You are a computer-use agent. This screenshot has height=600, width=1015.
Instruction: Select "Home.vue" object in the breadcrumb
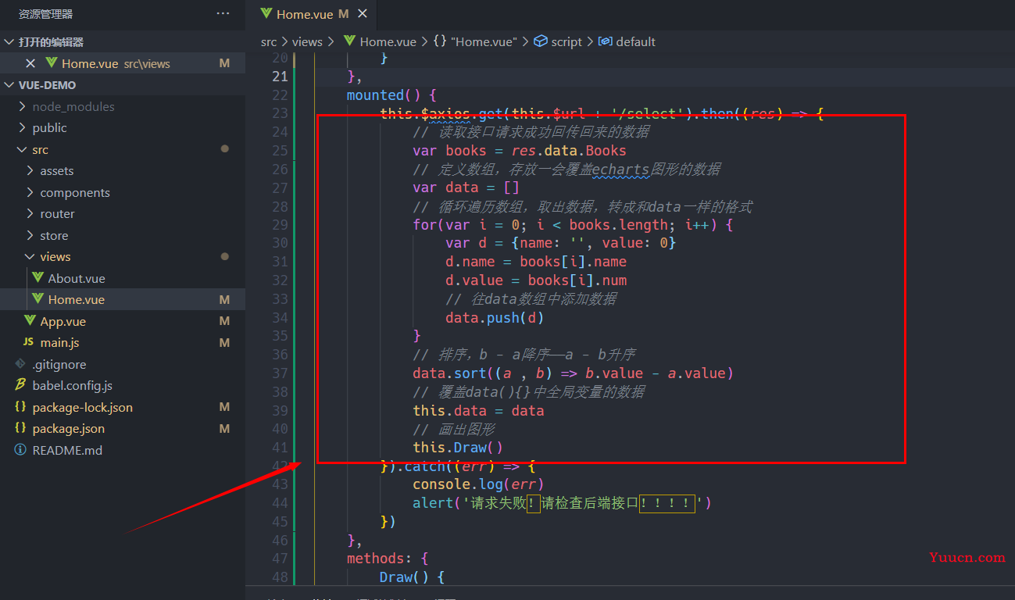click(484, 41)
